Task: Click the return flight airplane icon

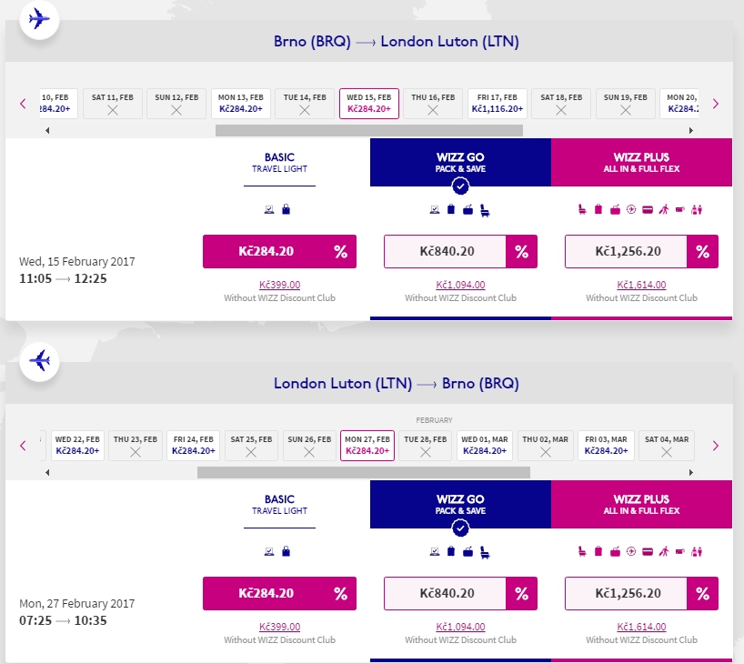Action: click(x=39, y=361)
